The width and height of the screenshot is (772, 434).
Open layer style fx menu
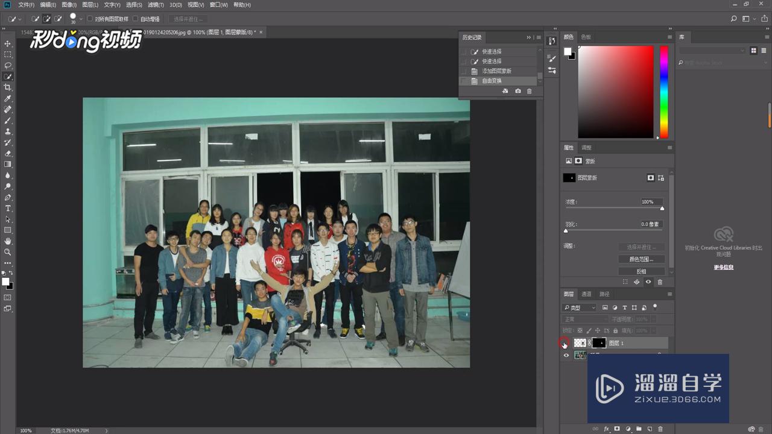pos(606,429)
